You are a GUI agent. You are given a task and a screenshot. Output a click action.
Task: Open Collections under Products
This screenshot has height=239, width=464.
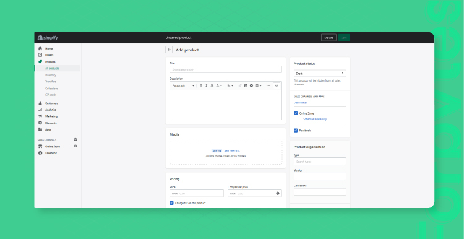(51, 89)
